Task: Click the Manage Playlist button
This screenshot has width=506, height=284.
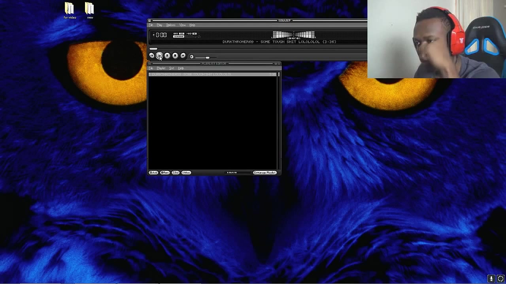Action: (x=264, y=173)
